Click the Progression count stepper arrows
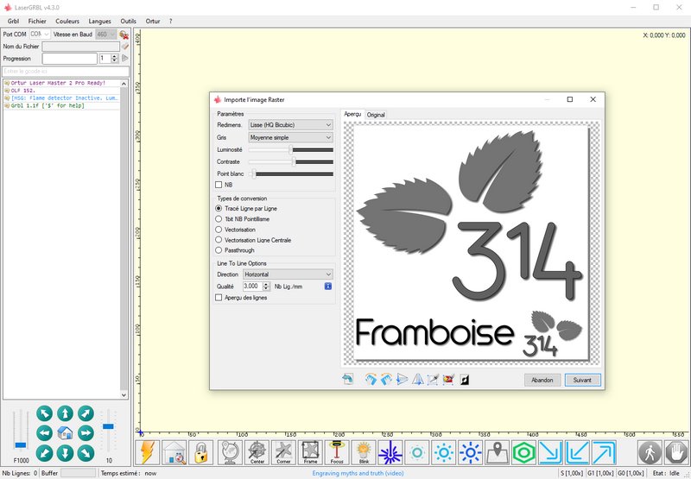 point(115,59)
